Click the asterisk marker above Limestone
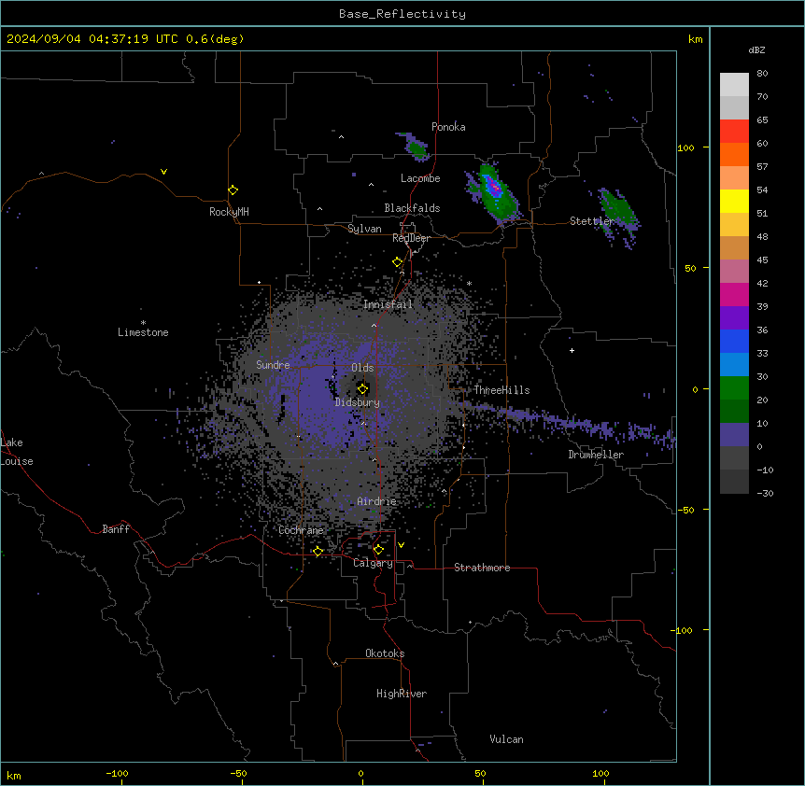805x786 pixels. pyautogui.click(x=143, y=323)
